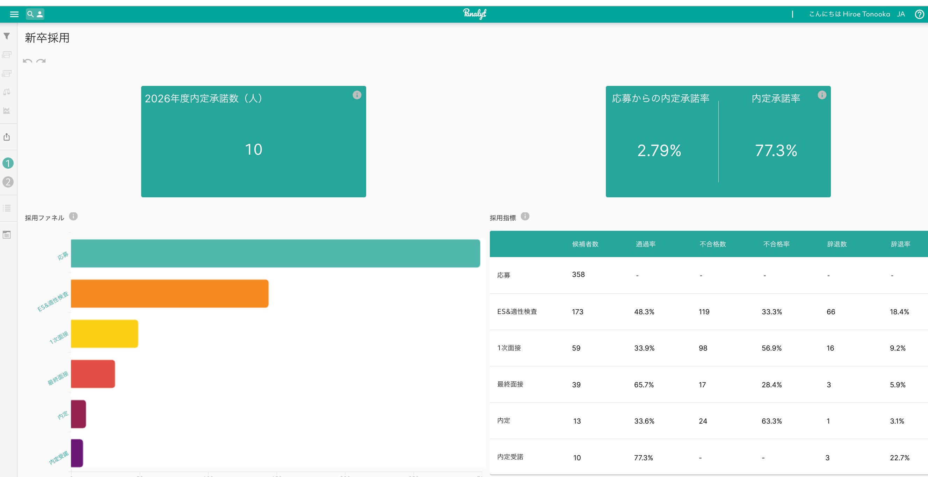The width and height of the screenshot is (928, 477).
Task: Click the employee search icon
Action: coord(35,14)
